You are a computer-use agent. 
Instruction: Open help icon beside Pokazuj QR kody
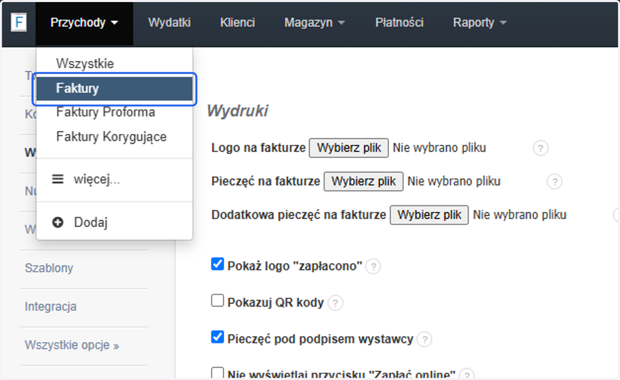coord(336,303)
